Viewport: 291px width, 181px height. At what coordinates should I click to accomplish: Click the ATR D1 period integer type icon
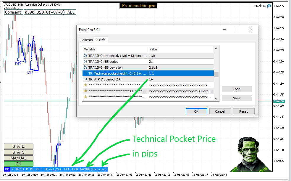point(85,79)
